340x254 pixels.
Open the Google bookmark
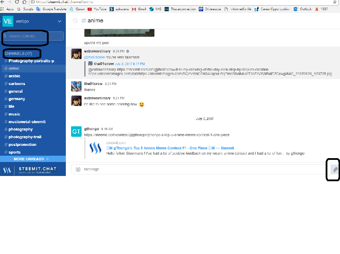click(x=25, y=9)
